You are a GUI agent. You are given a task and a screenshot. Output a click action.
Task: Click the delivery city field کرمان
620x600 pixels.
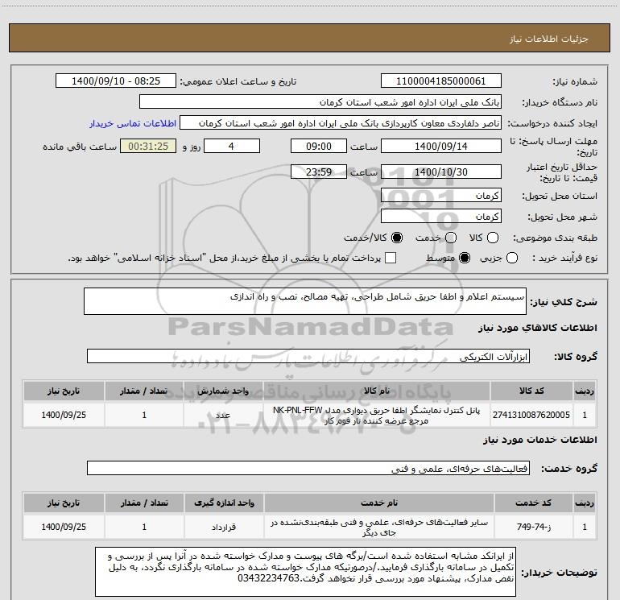pos(441,216)
